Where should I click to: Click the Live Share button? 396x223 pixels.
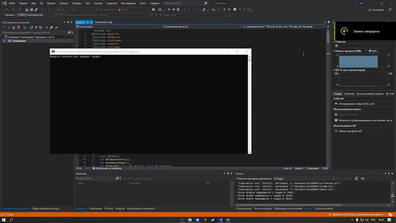[376, 10]
